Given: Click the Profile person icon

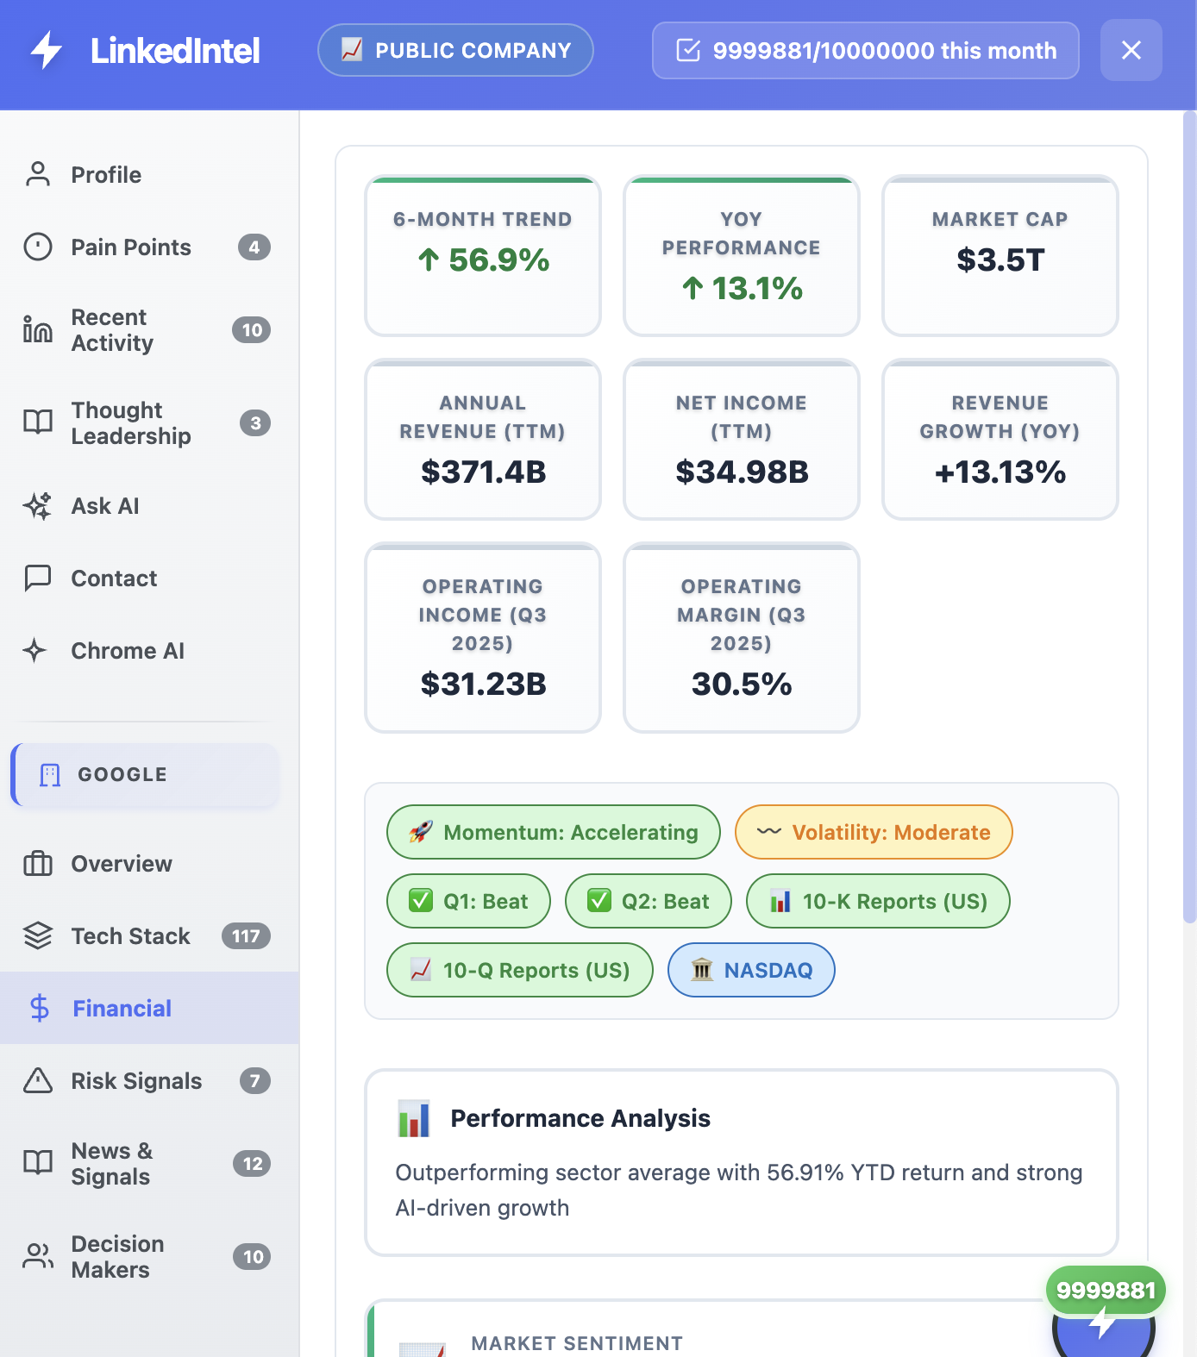Looking at the screenshot, I should tap(38, 174).
